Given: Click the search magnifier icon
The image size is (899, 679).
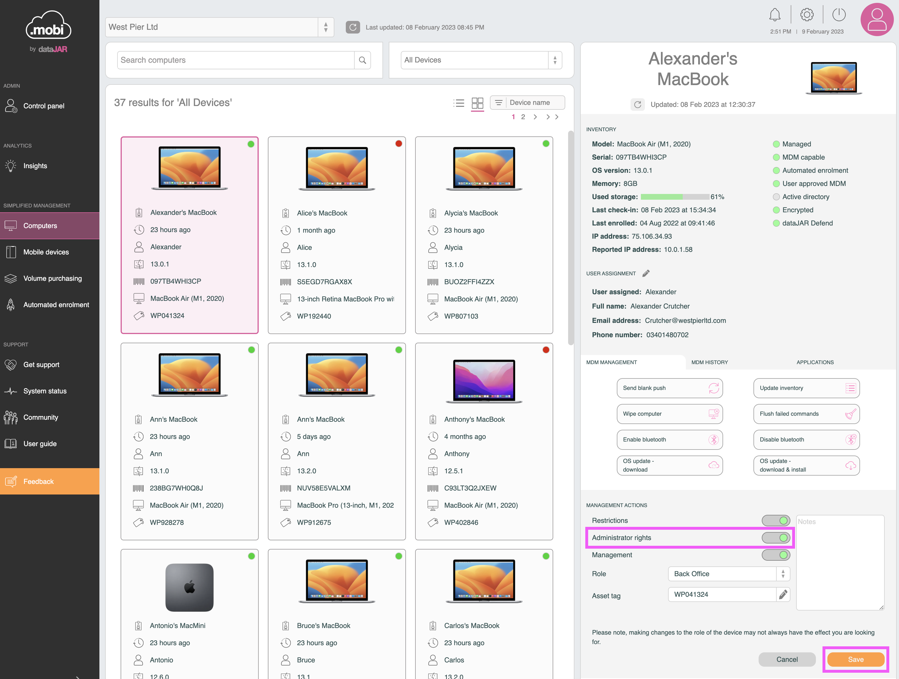Looking at the screenshot, I should (362, 60).
